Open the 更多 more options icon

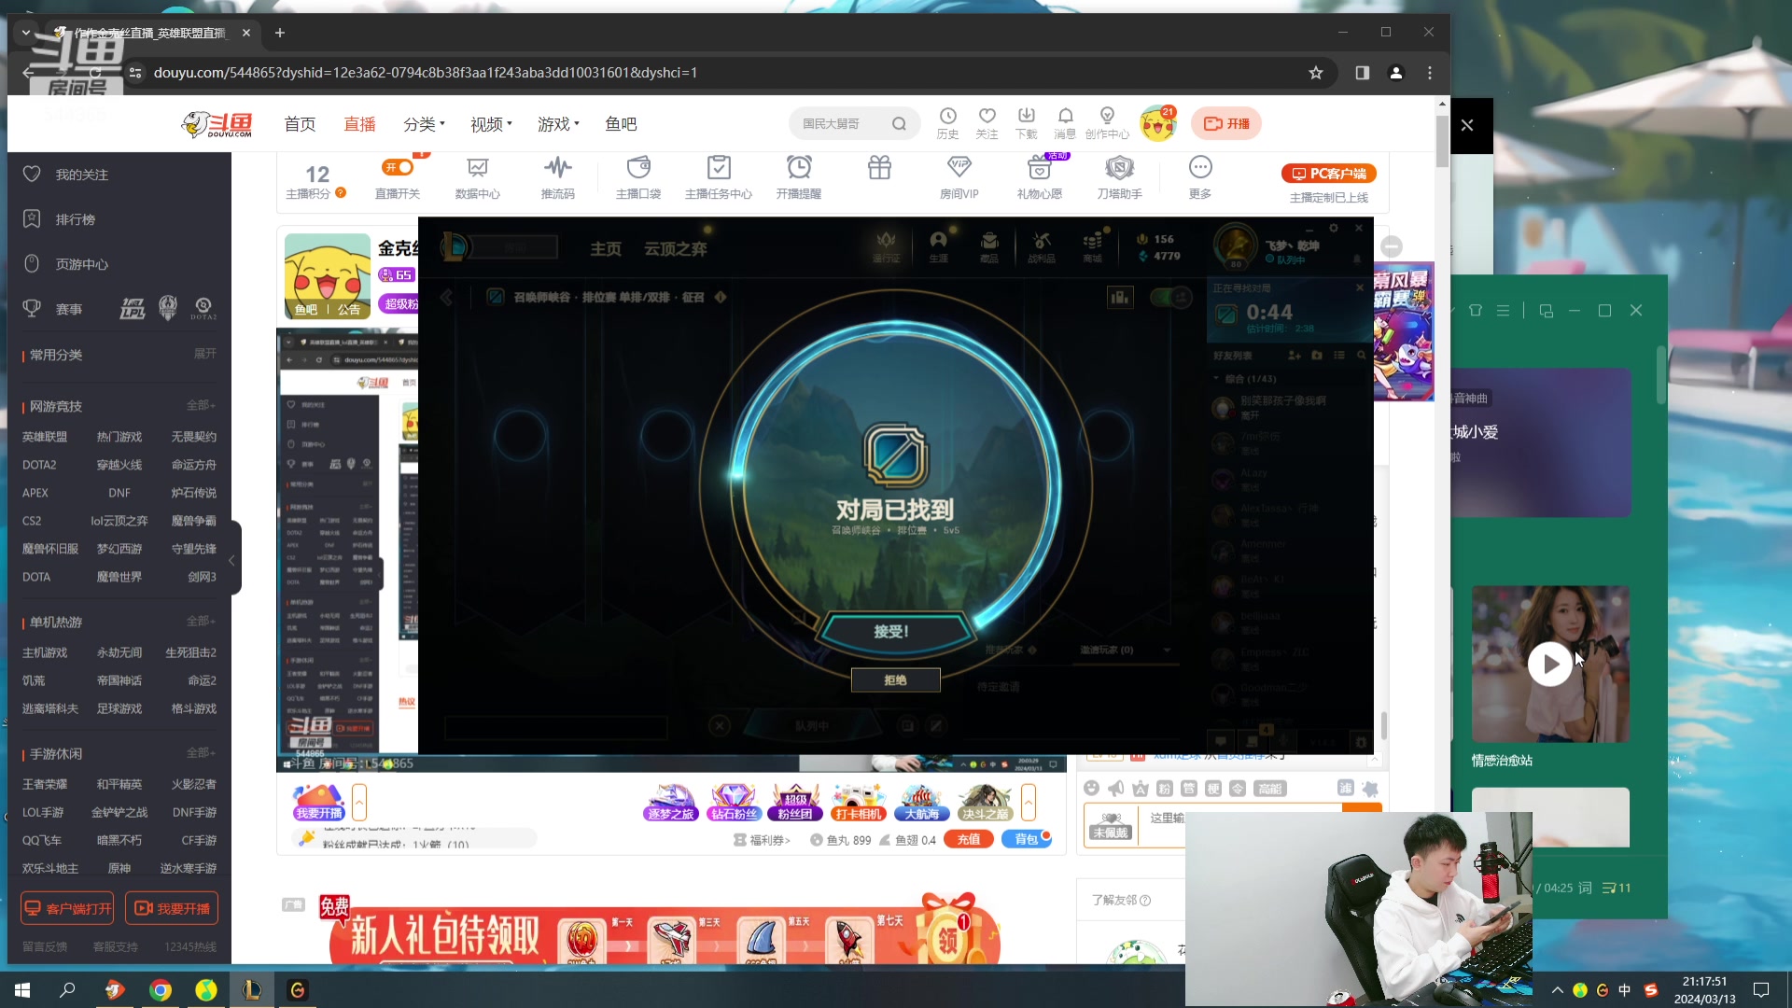pos(1200,177)
